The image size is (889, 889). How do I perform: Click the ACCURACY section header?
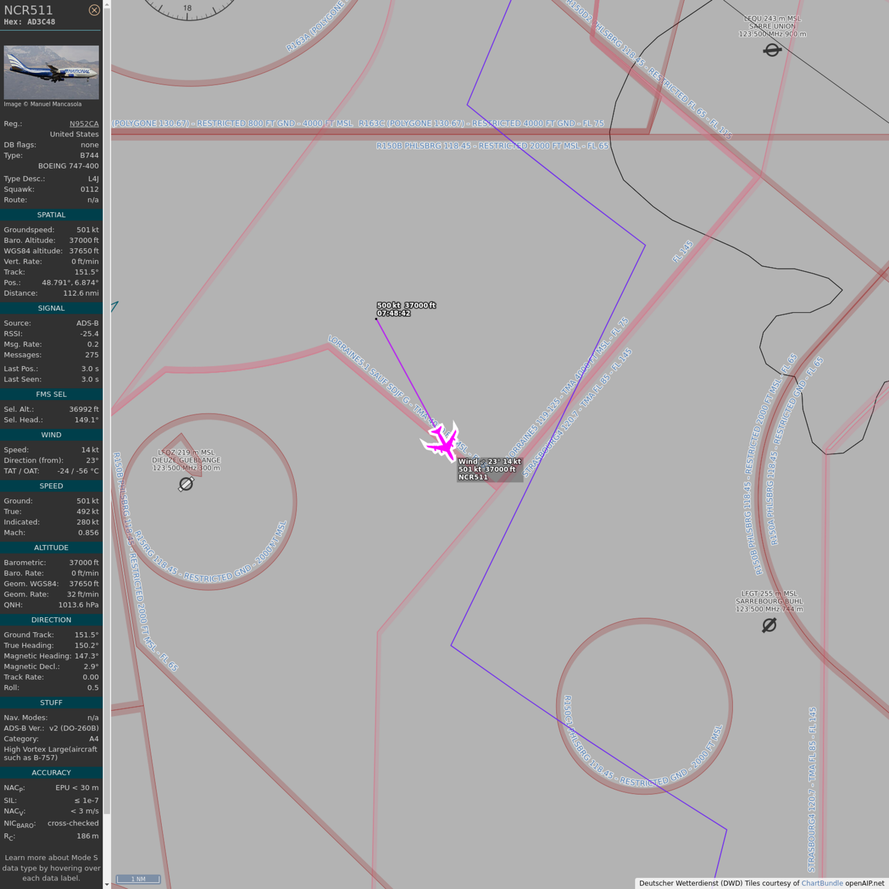(x=51, y=772)
